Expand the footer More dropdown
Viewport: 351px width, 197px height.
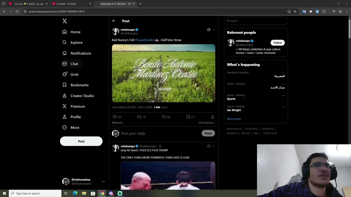(x=257, y=133)
